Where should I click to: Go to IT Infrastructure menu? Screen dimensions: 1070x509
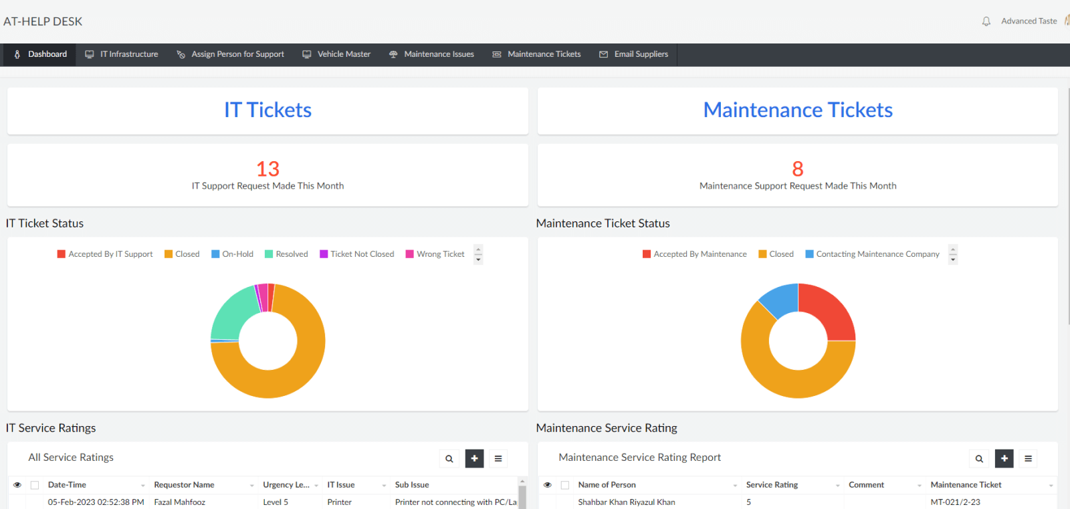[x=122, y=54]
